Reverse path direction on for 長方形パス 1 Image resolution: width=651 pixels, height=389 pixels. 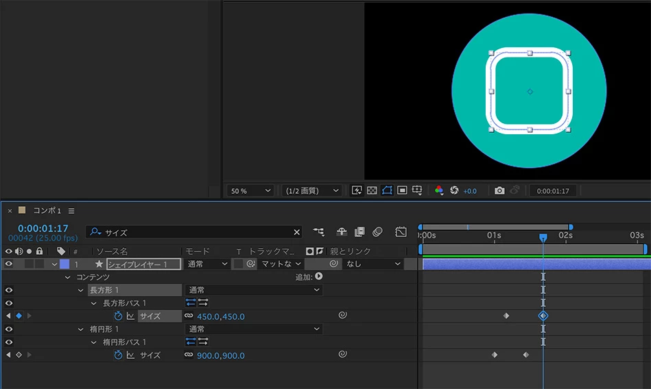coord(191,302)
